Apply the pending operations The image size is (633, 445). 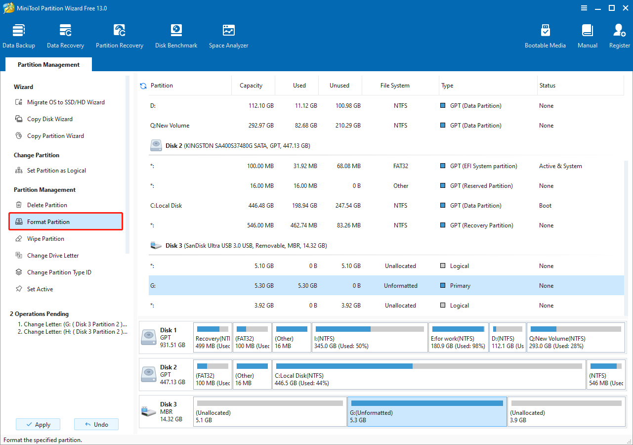[38, 424]
